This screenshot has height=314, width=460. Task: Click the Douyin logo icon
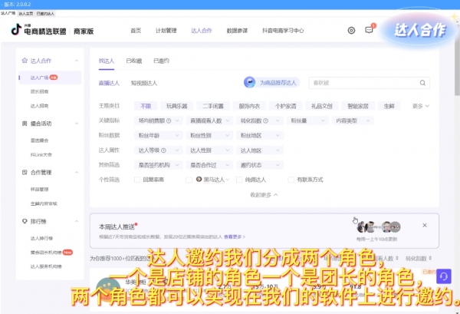tap(16, 30)
